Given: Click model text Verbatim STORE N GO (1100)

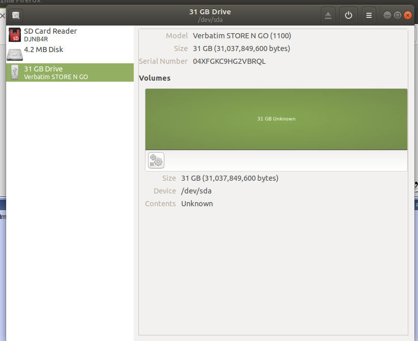Looking at the screenshot, I should coord(242,36).
